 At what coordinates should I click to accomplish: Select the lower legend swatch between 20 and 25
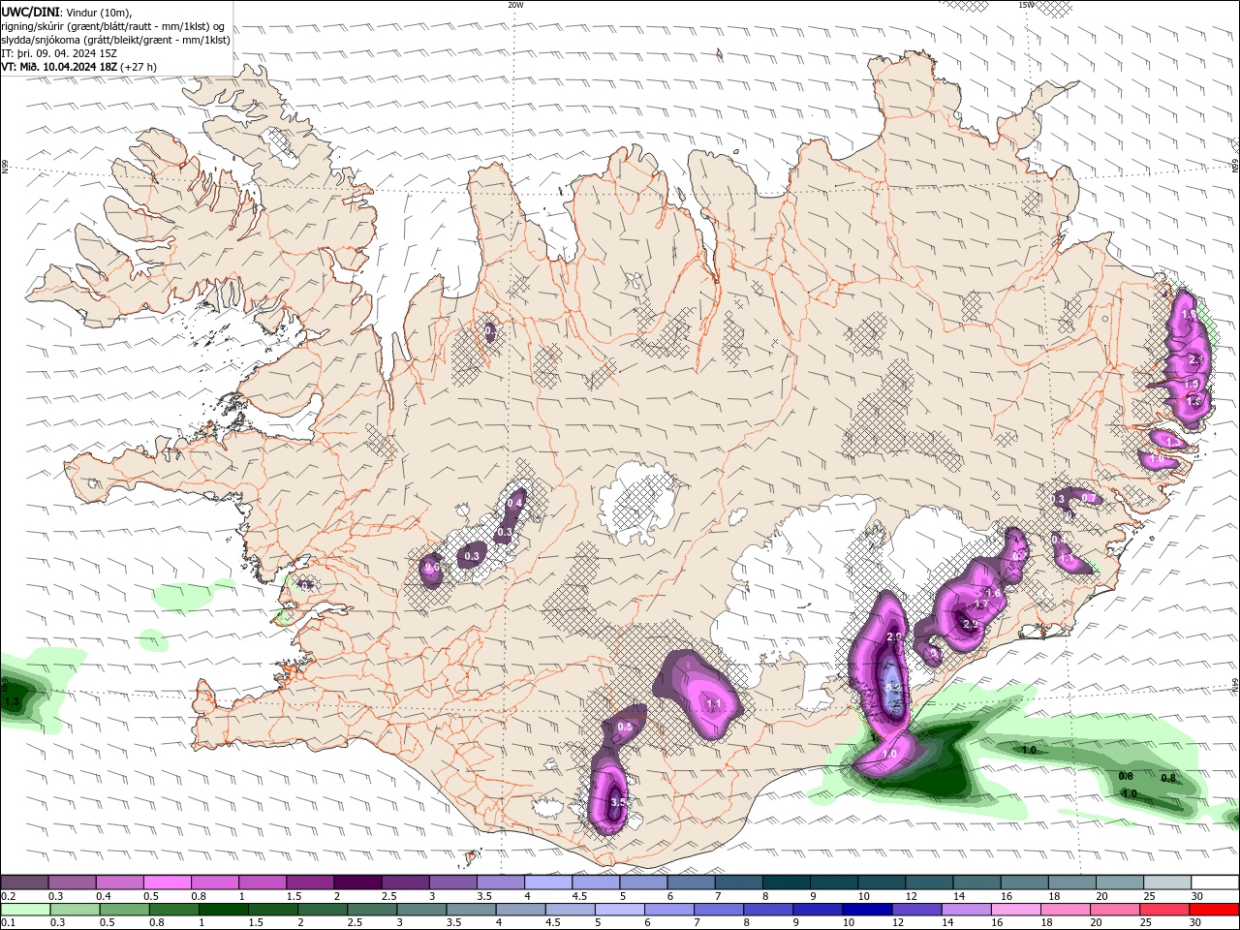(1117, 910)
